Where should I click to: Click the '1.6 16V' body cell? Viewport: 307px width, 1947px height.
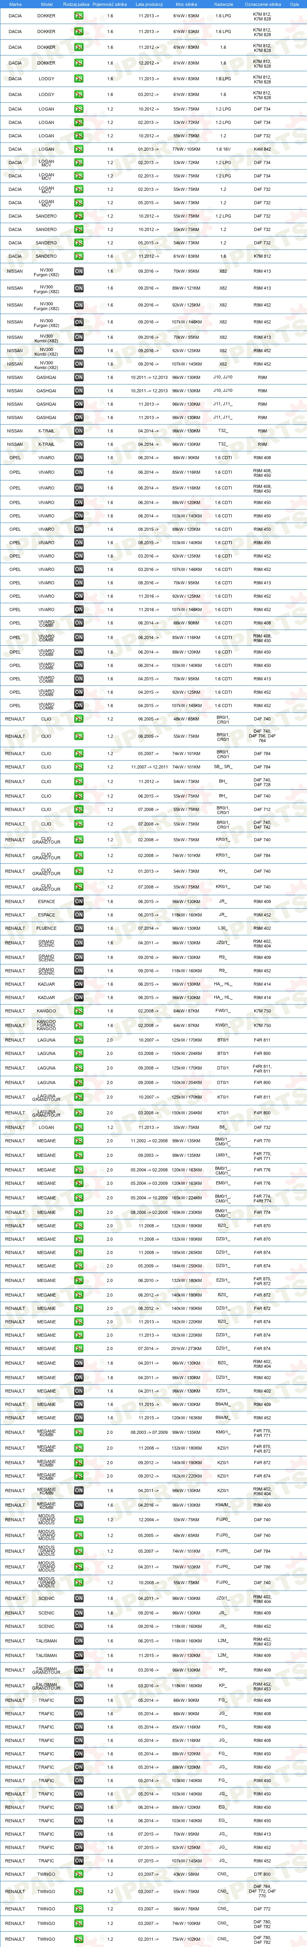pos(223,149)
